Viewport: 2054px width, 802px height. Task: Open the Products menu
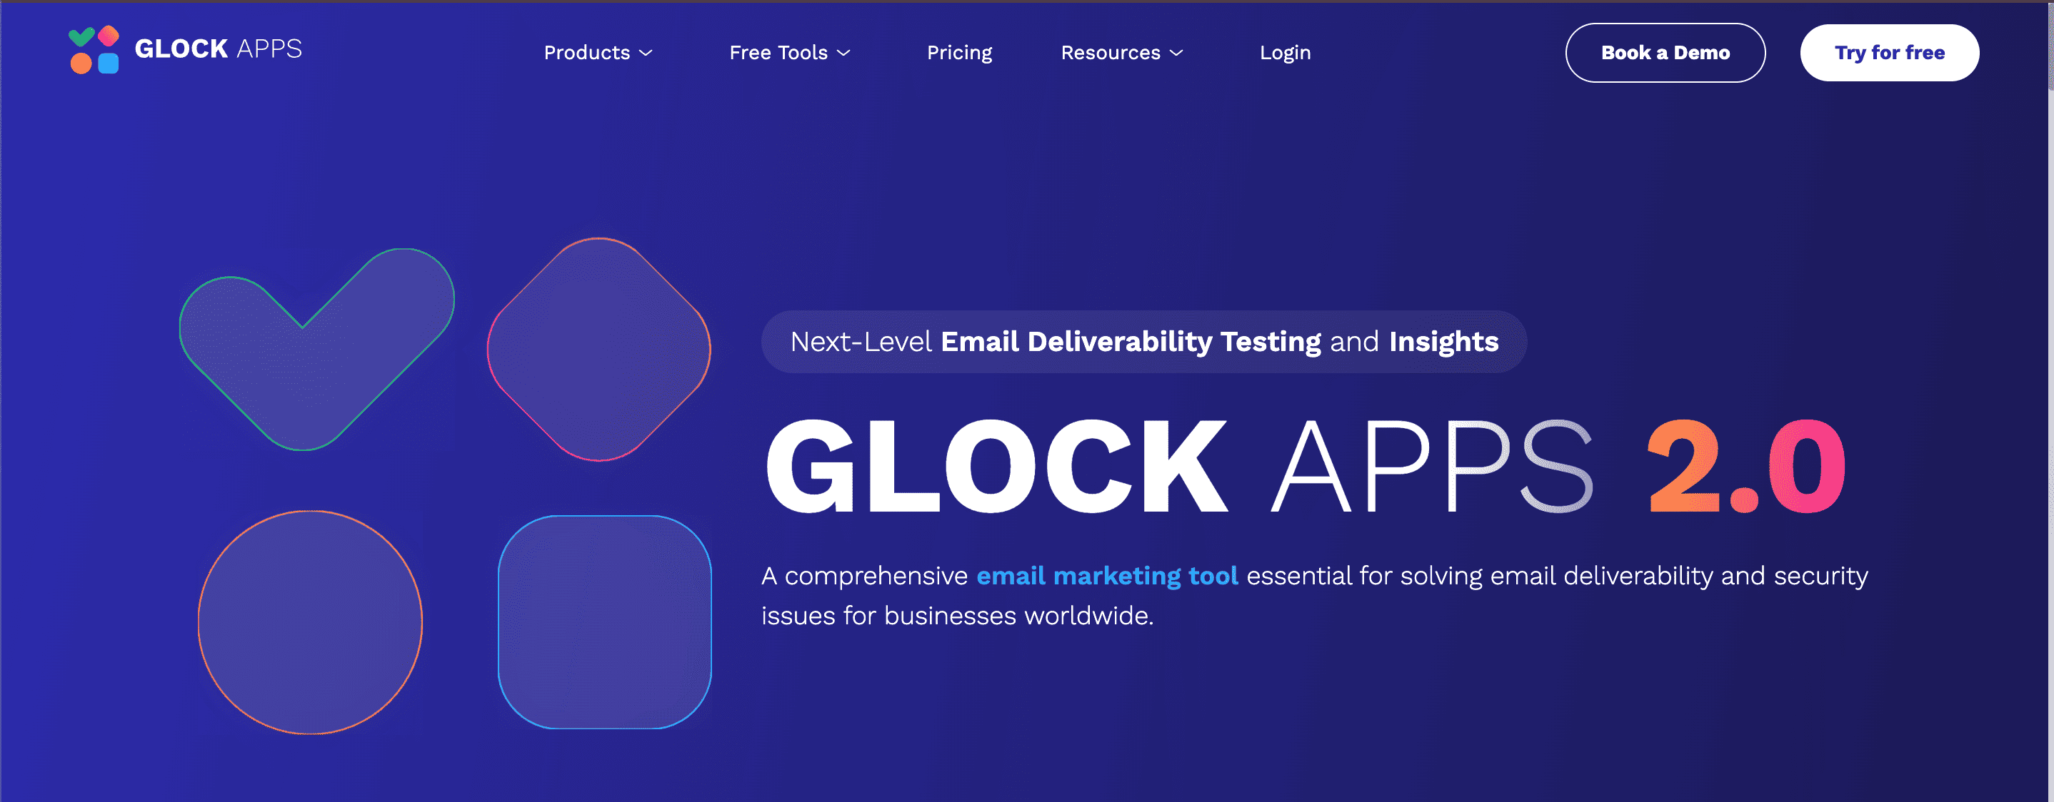pos(587,53)
